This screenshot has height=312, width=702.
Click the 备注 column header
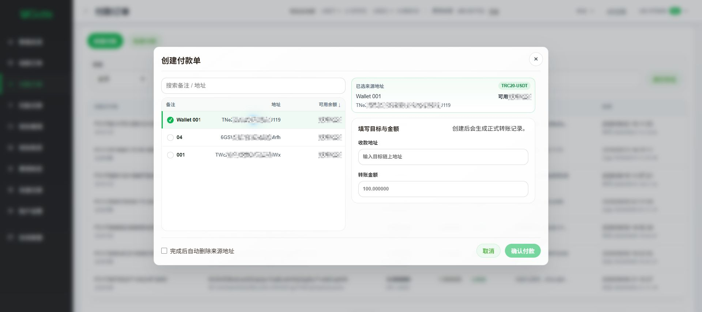click(171, 105)
